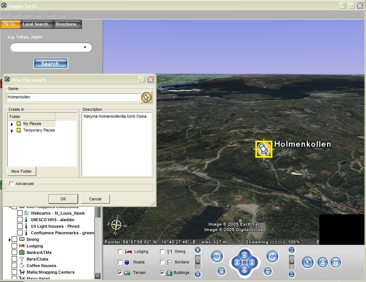Rotate the view counterclockwise
366x282 pixels.
point(217,257)
